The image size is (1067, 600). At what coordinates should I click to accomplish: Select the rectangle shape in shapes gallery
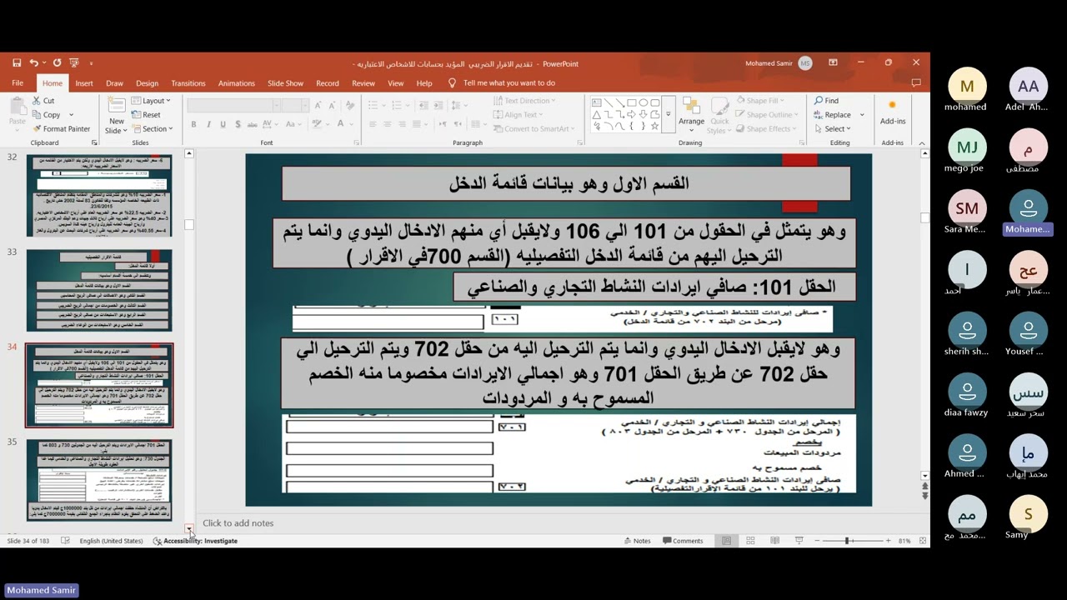(632, 102)
